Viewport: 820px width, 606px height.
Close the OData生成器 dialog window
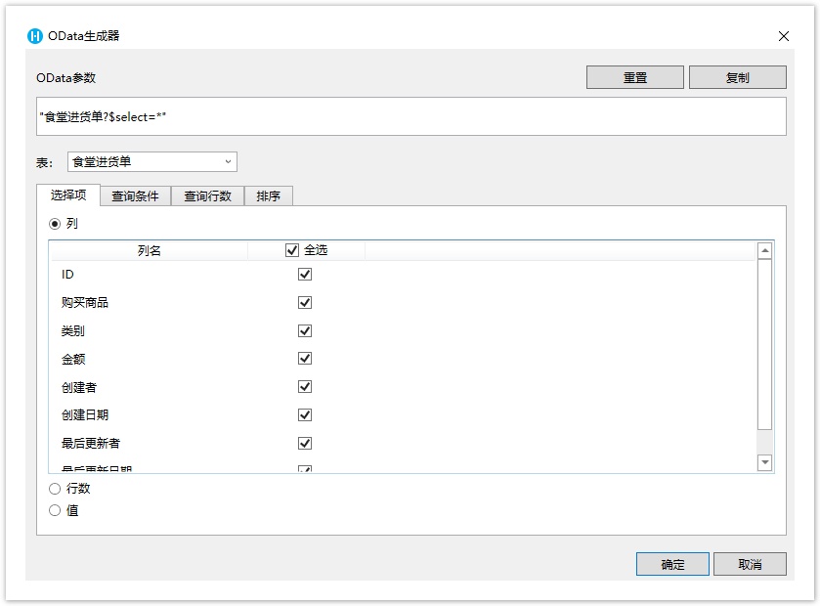(x=783, y=36)
